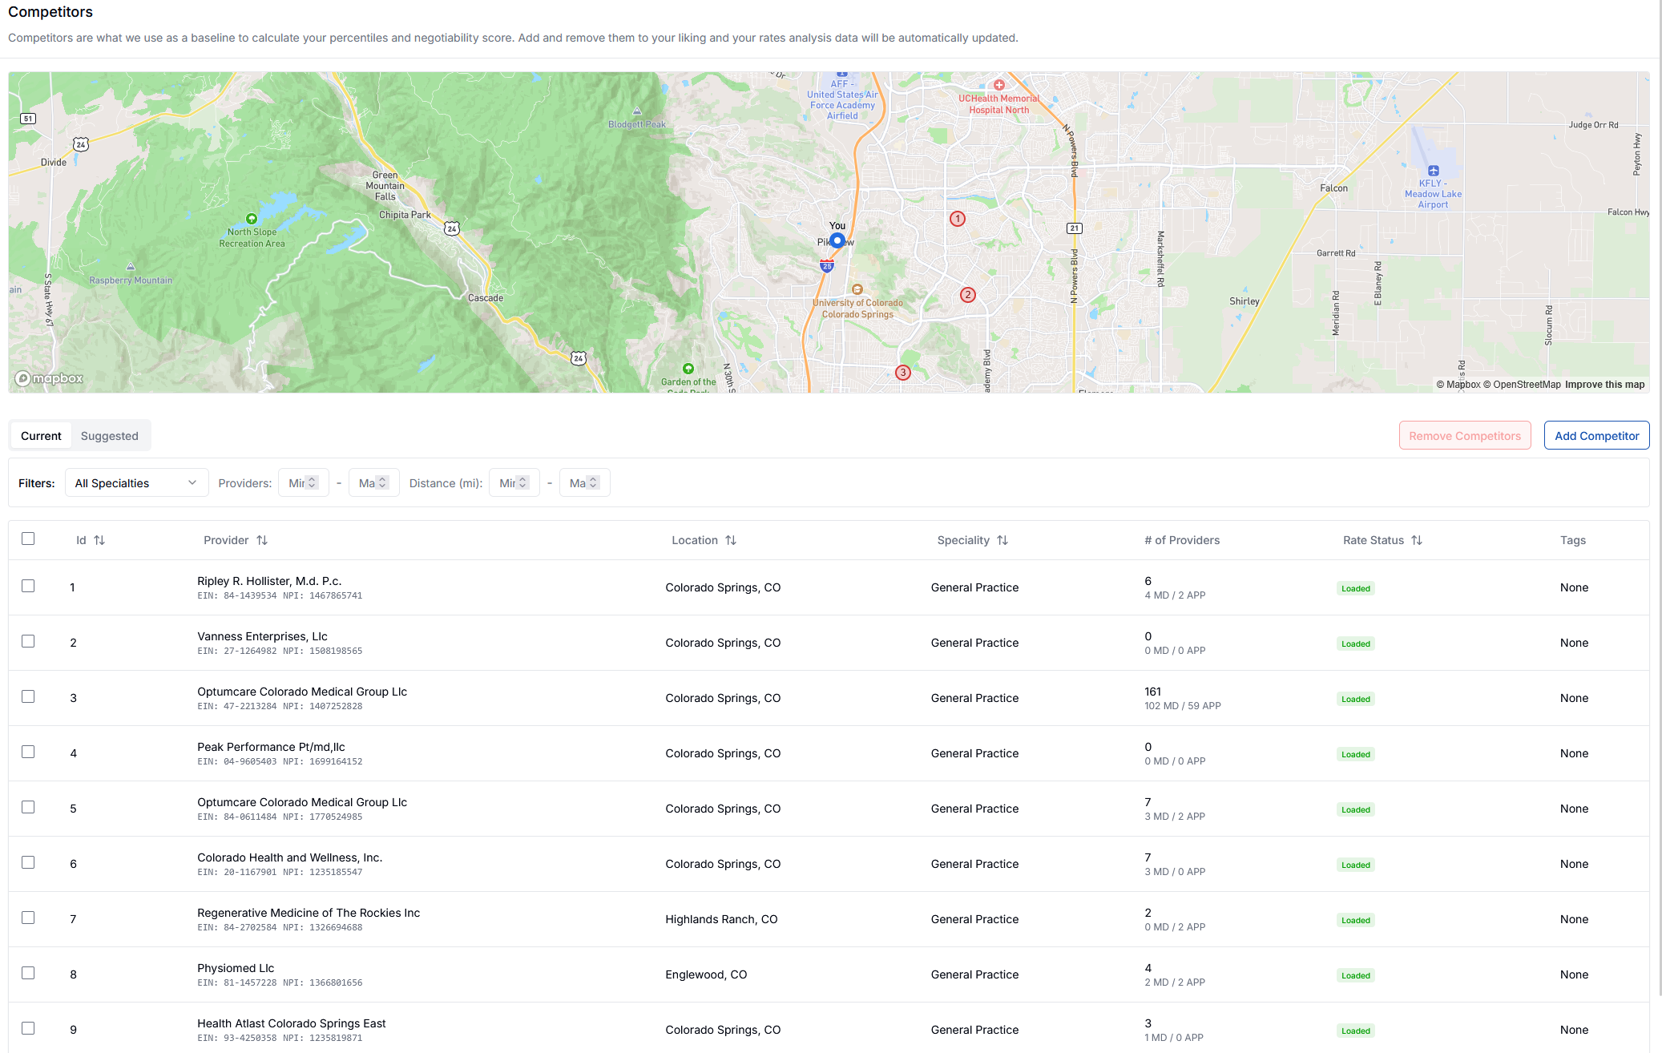Sort table by Id column
1662x1053 pixels.
(99, 540)
